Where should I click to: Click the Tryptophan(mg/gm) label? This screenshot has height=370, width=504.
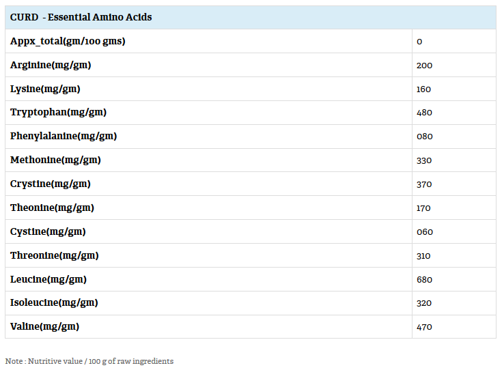(58, 112)
